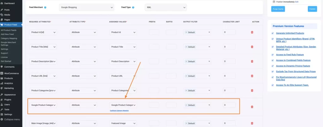Click the Users sidebar icon
This screenshot has width=323, height=127.
(2, 104)
